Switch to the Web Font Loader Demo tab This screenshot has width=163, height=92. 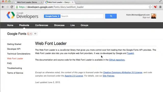(x=27, y=2)
